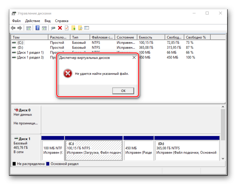Sort by Тип column header
This screenshot has height=185, width=237.
coord(80,37)
